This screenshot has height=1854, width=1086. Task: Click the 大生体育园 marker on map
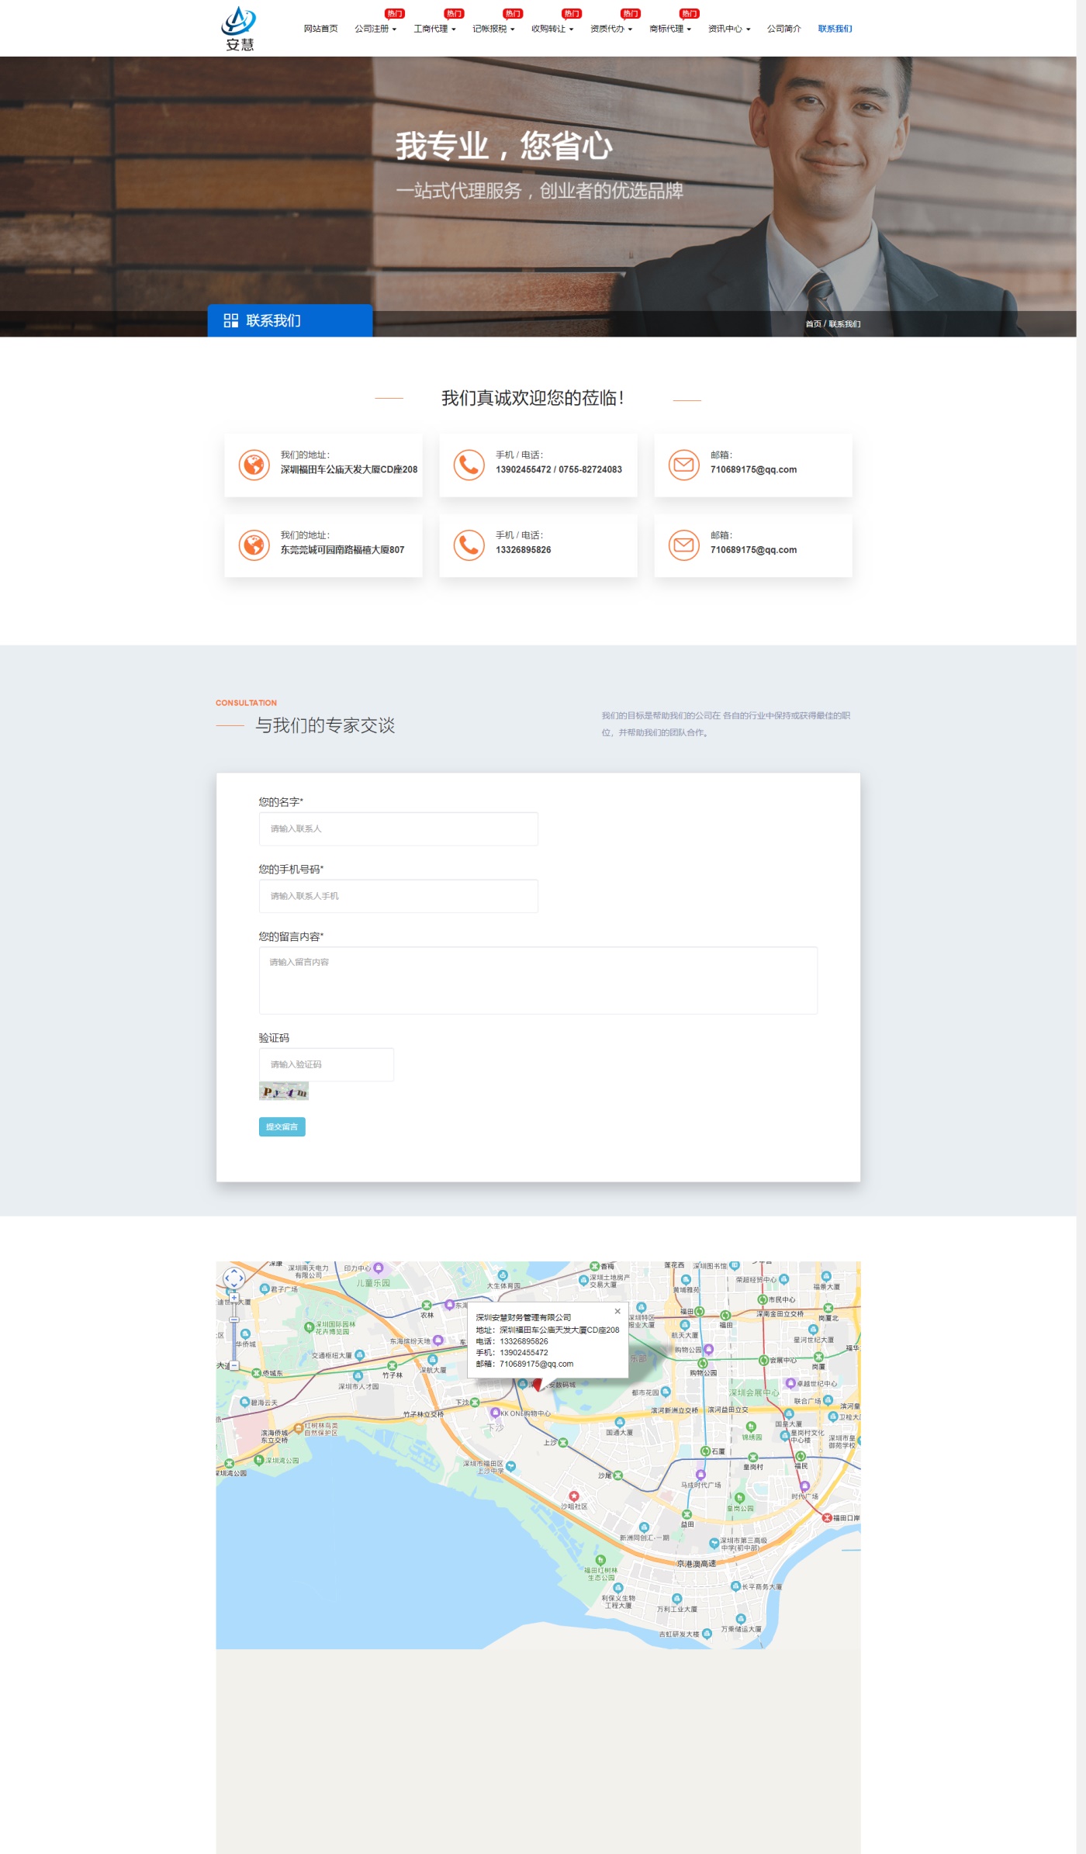coord(503,1275)
